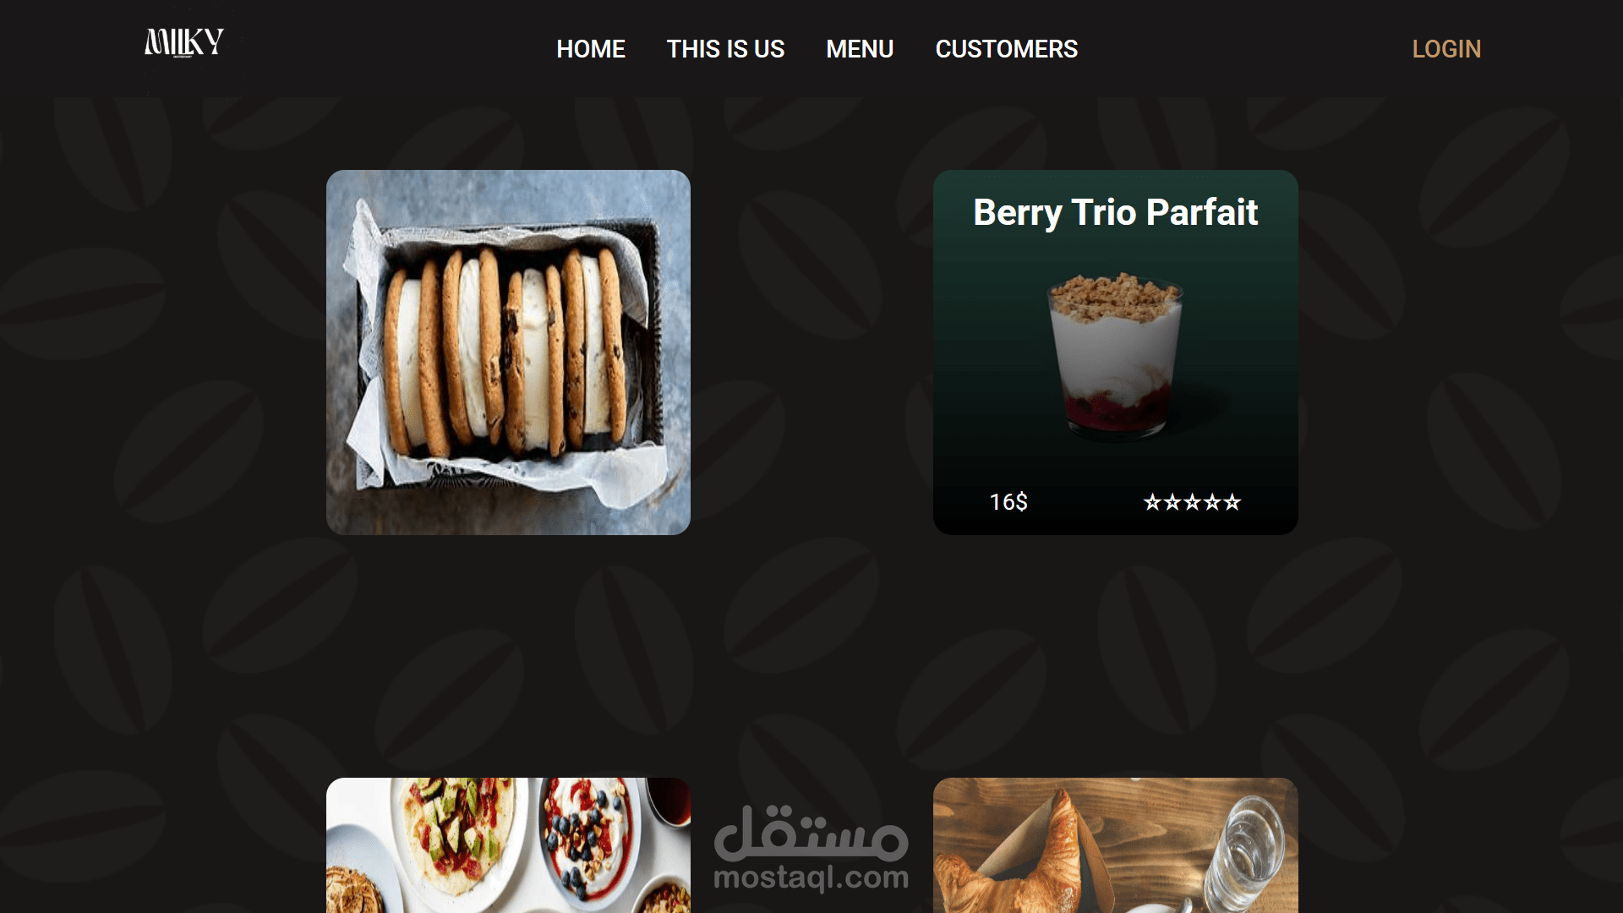This screenshot has width=1623, height=913.
Task: Click the LOGIN link
Action: click(1446, 49)
